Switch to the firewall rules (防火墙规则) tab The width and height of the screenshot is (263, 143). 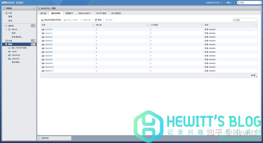(116, 13)
